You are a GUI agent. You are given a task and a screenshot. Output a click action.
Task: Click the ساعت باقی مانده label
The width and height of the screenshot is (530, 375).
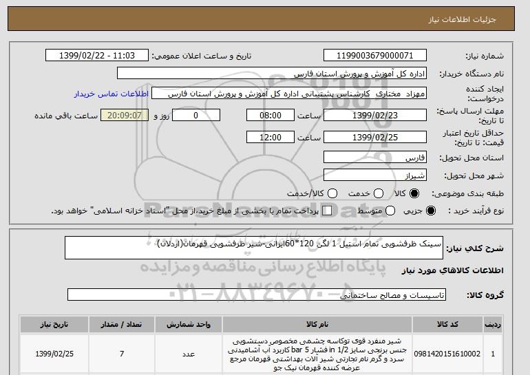66,116
